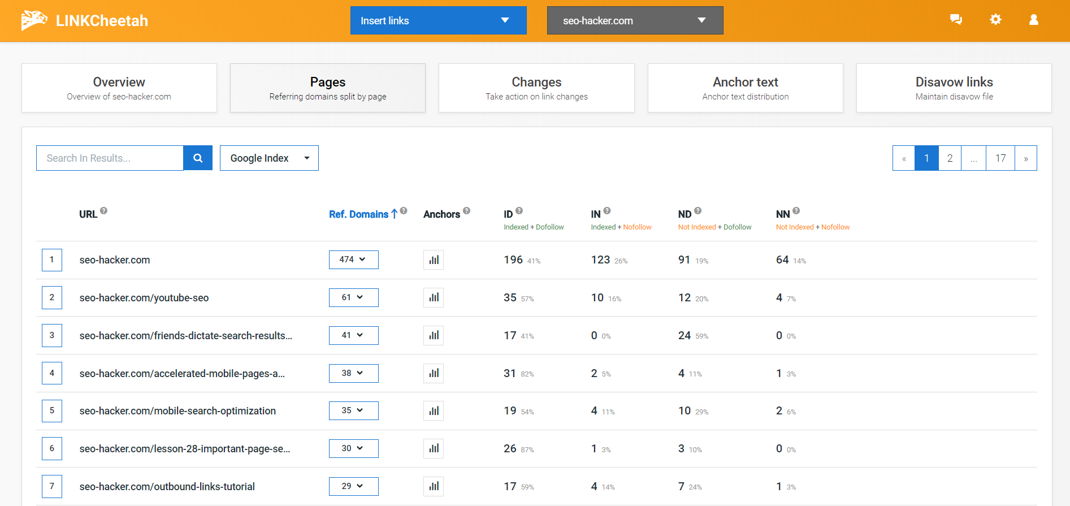Show anchors chart for seo-hacker.com/youtube-seo
The width and height of the screenshot is (1070, 506).
point(434,298)
